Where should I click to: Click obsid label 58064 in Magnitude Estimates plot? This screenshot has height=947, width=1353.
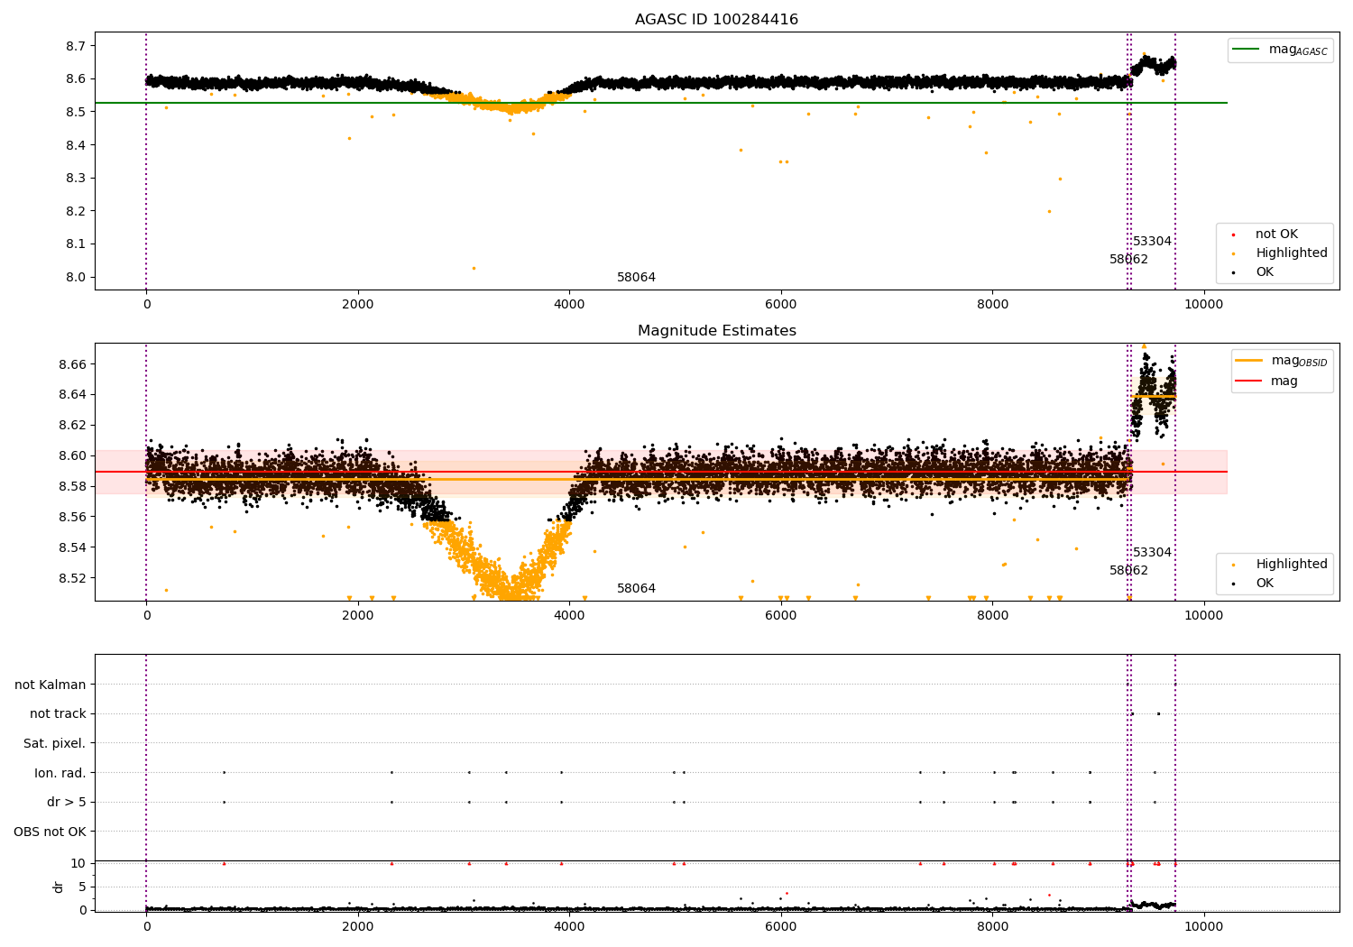(636, 588)
